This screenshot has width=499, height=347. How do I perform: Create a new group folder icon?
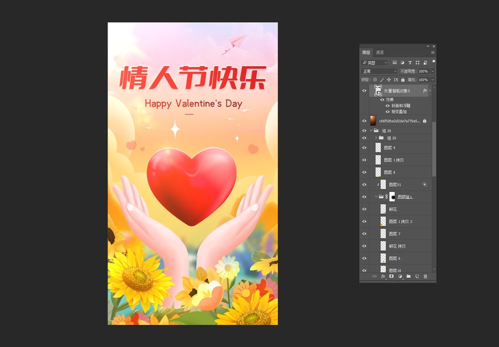pos(409,277)
